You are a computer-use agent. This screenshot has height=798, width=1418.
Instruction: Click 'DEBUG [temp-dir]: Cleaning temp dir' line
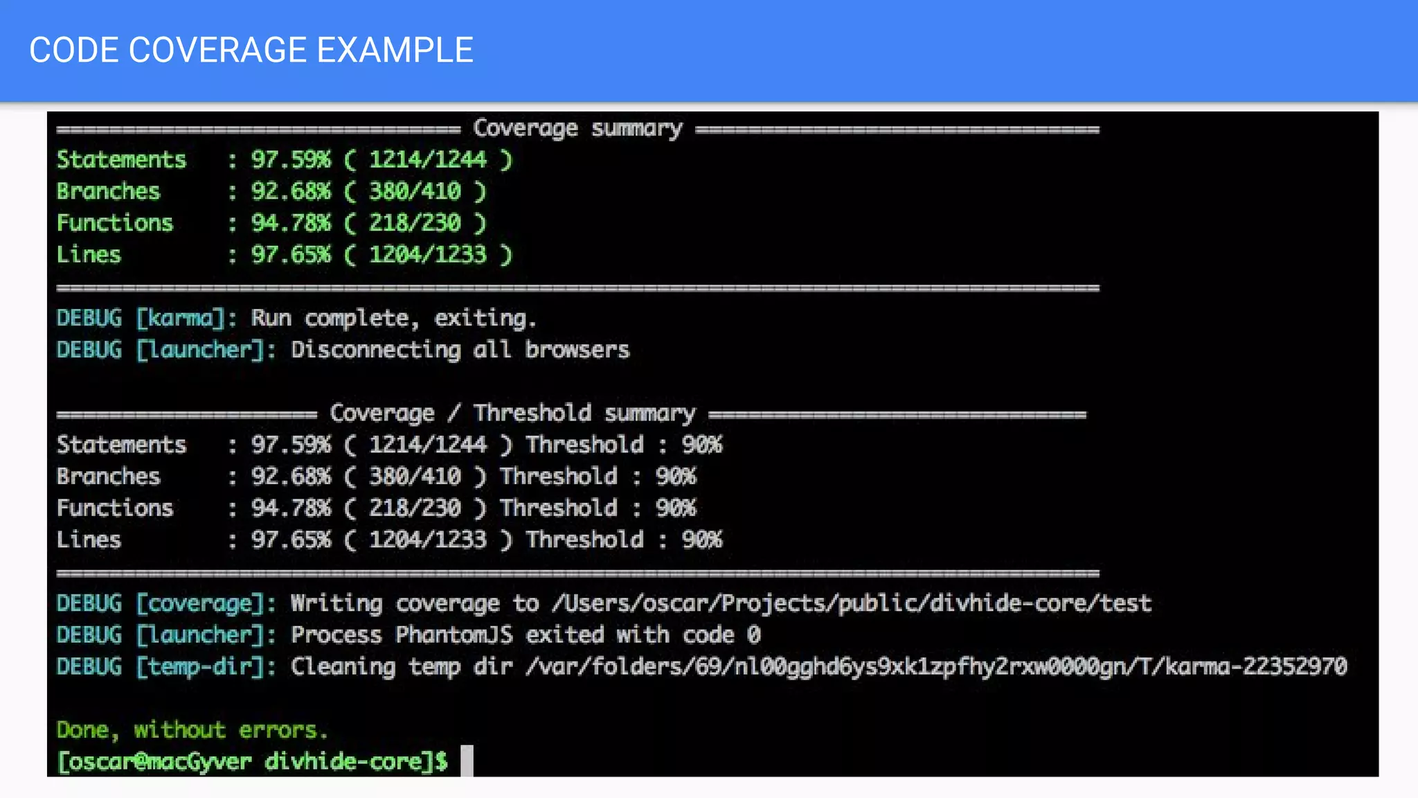tap(702, 667)
